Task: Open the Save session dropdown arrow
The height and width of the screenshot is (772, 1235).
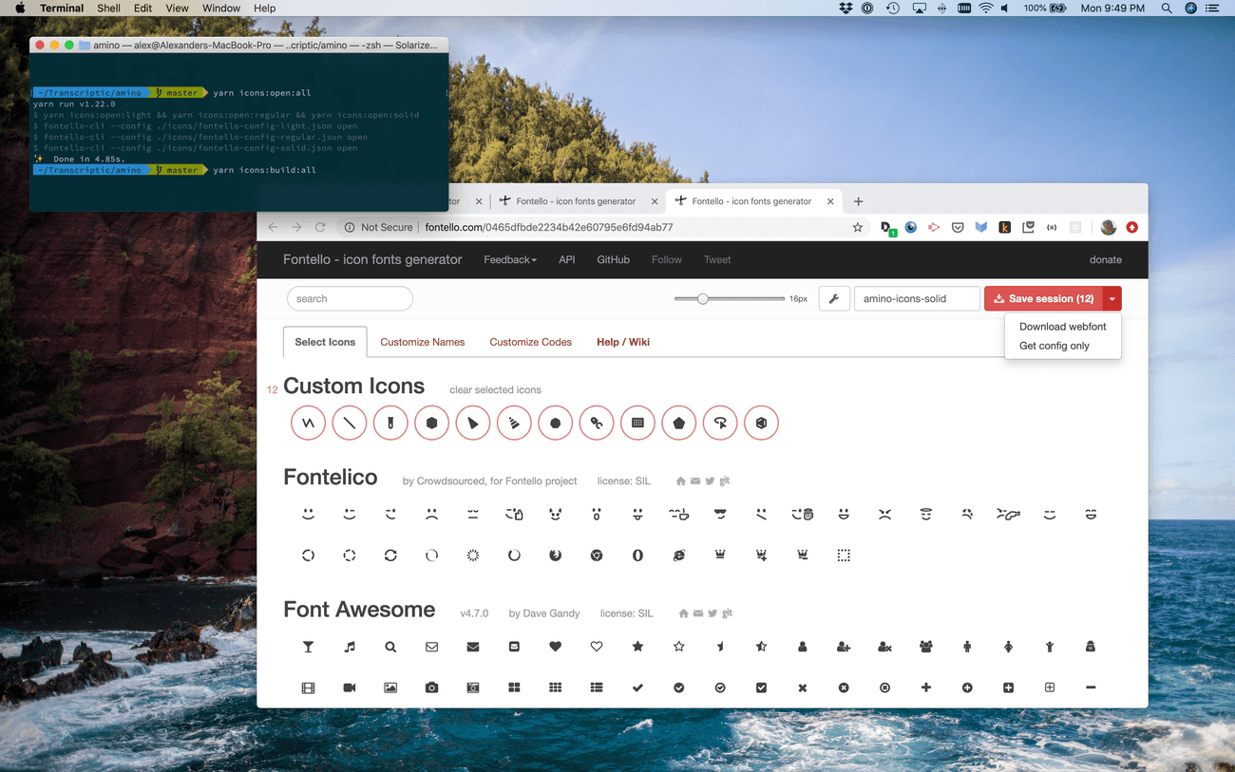Action: (1111, 298)
